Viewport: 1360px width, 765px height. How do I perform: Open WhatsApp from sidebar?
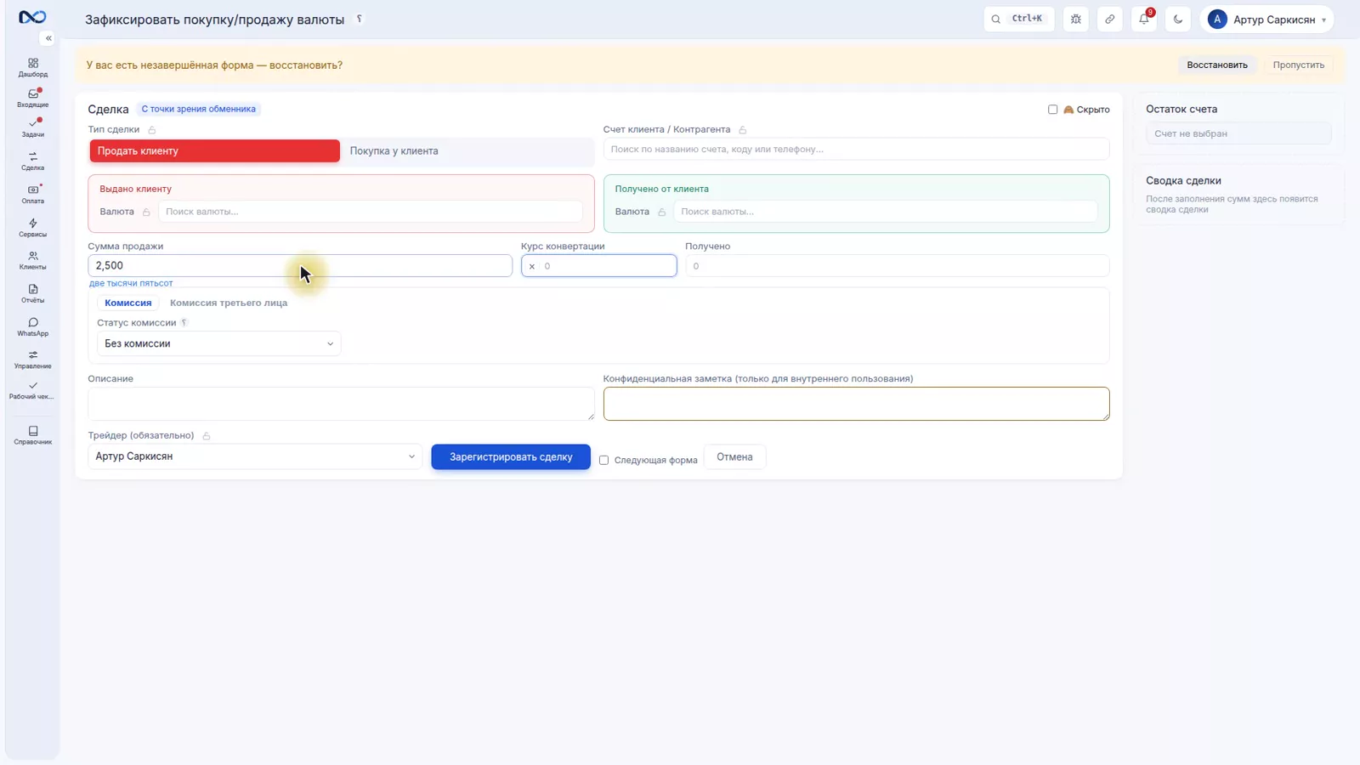[33, 327]
